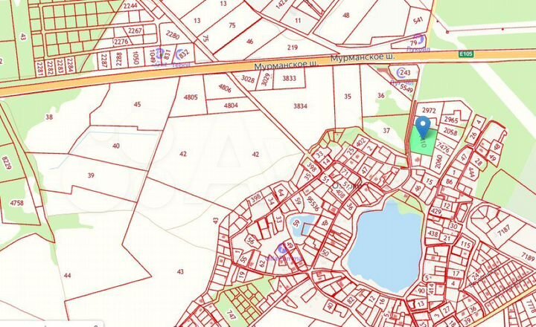Click the blue location pin marker
This screenshot has width=536, height=327.
pyautogui.click(x=423, y=126)
